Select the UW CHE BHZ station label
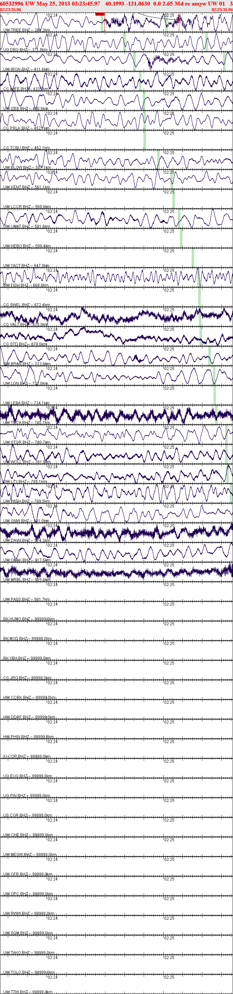The image size is (233, 994). (28, 835)
